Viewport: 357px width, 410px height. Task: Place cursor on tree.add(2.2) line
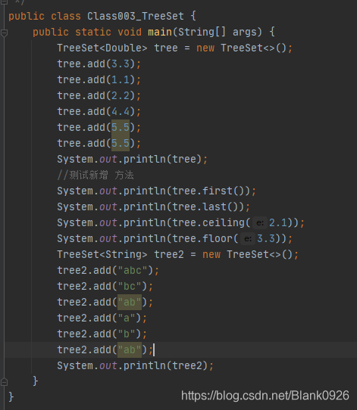(x=99, y=96)
